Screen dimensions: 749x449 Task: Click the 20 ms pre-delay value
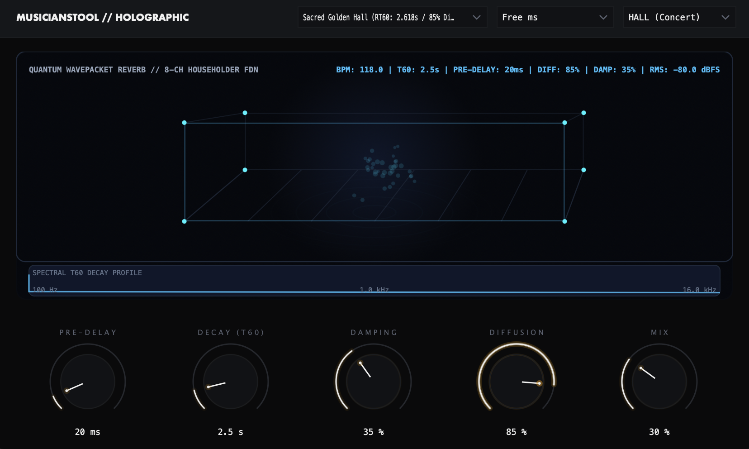88,432
